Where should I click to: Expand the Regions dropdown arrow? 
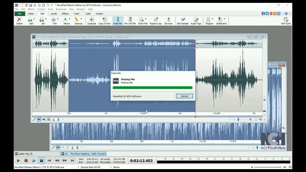[x=212, y=19]
